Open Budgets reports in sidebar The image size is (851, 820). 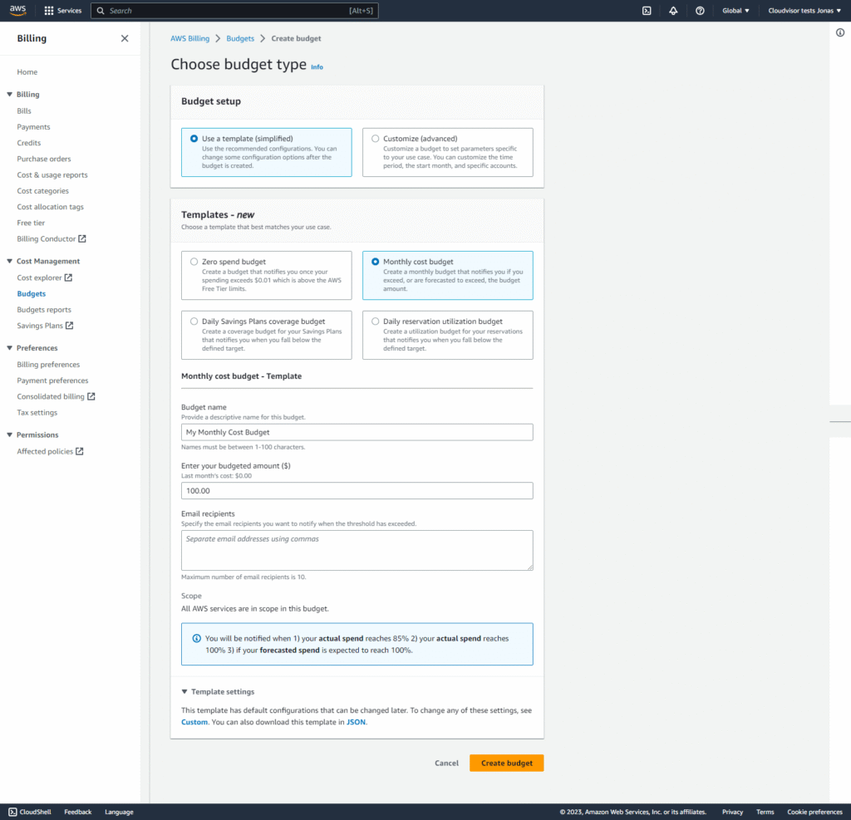click(x=44, y=310)
